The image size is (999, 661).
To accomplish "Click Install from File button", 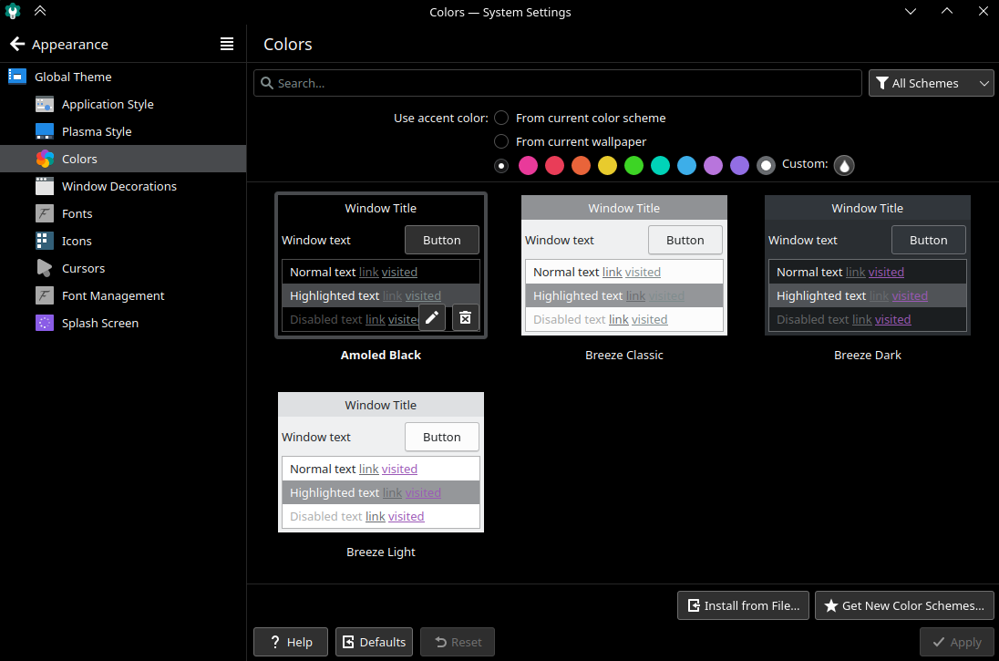I will (743, 605).
